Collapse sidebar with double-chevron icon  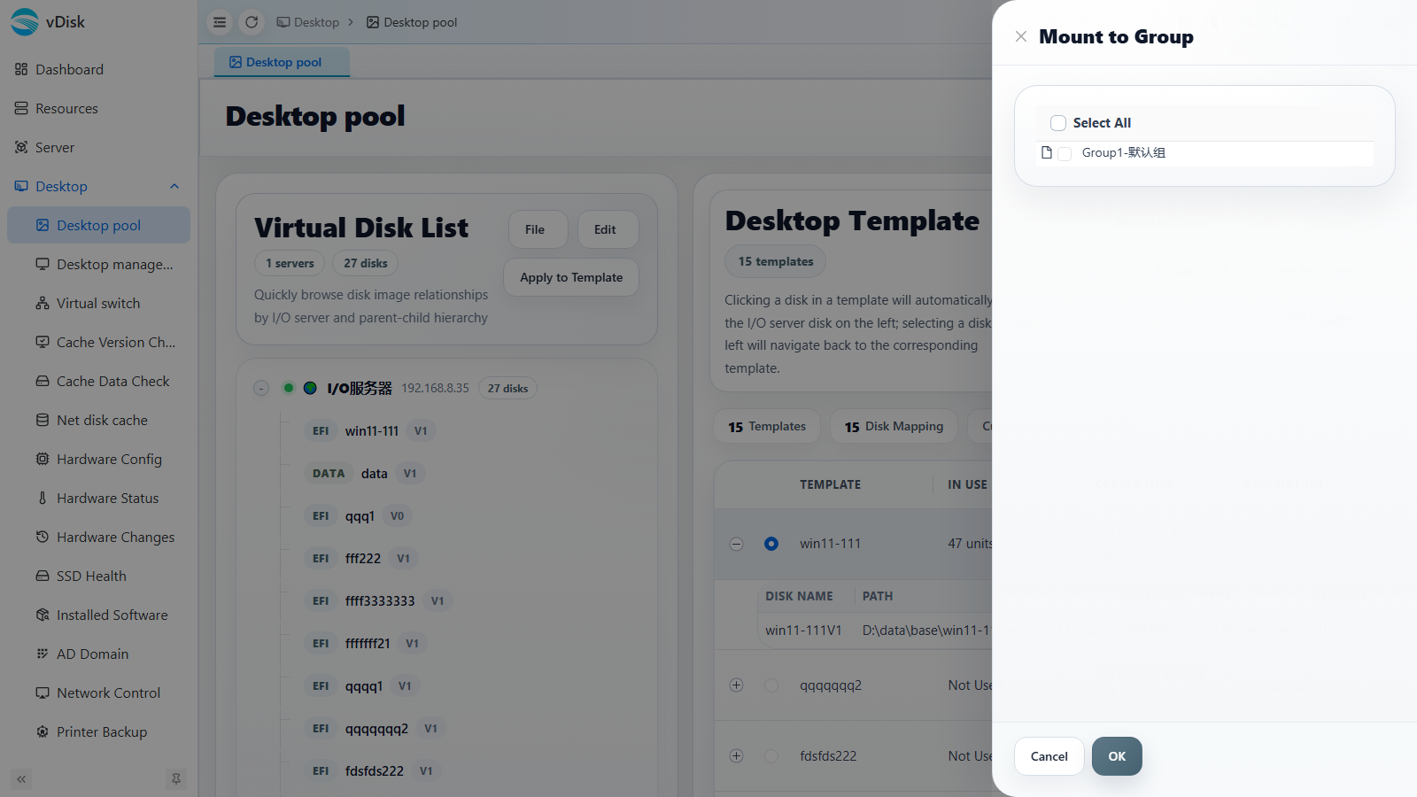tap(21, 779)
